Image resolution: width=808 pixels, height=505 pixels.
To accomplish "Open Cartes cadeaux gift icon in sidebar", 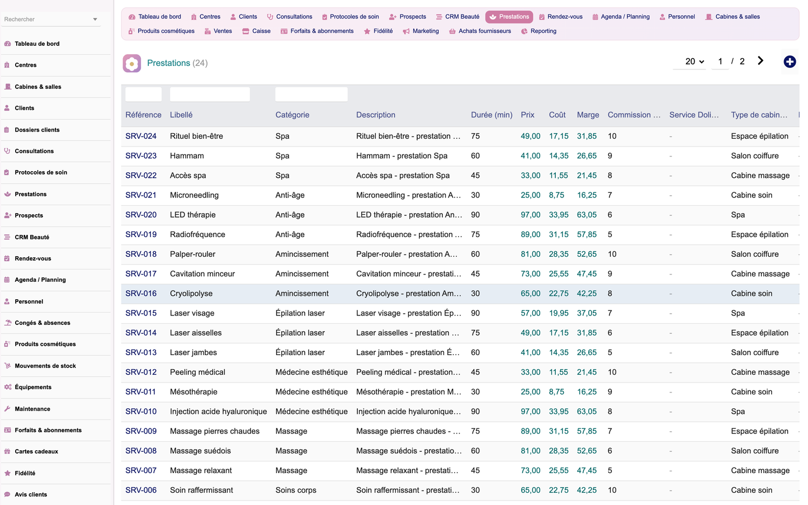I will pos(7,451).
